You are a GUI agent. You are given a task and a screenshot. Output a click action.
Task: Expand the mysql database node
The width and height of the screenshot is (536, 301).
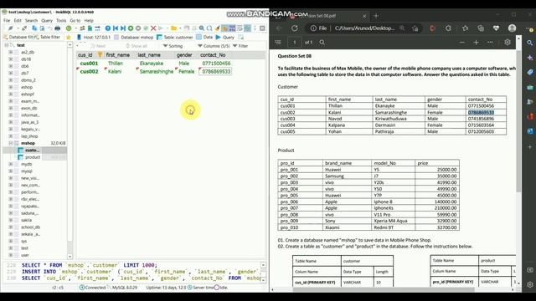pyautogui.click(x=11, y=171)
